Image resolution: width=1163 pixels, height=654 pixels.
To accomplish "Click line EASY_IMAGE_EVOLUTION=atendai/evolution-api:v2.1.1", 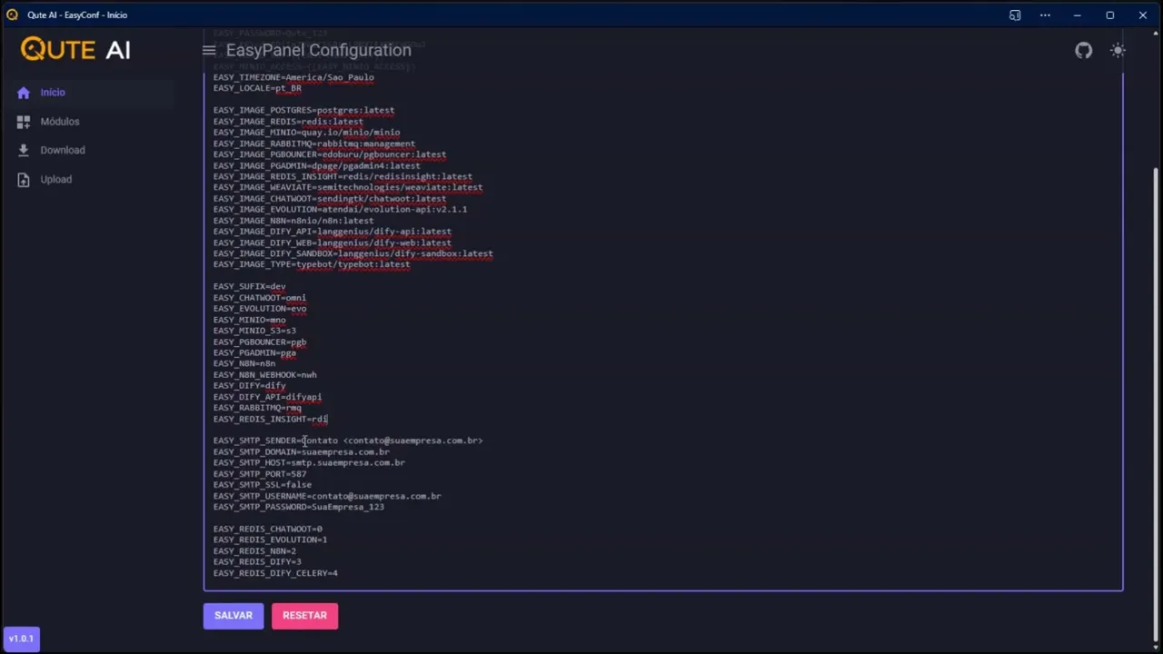I will point(340,209).
